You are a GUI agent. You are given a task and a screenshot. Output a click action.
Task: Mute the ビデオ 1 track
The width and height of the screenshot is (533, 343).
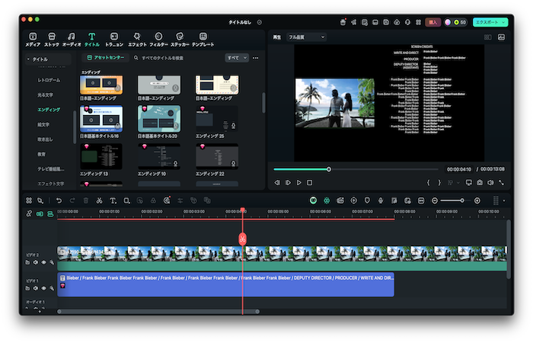coord(35,288)
